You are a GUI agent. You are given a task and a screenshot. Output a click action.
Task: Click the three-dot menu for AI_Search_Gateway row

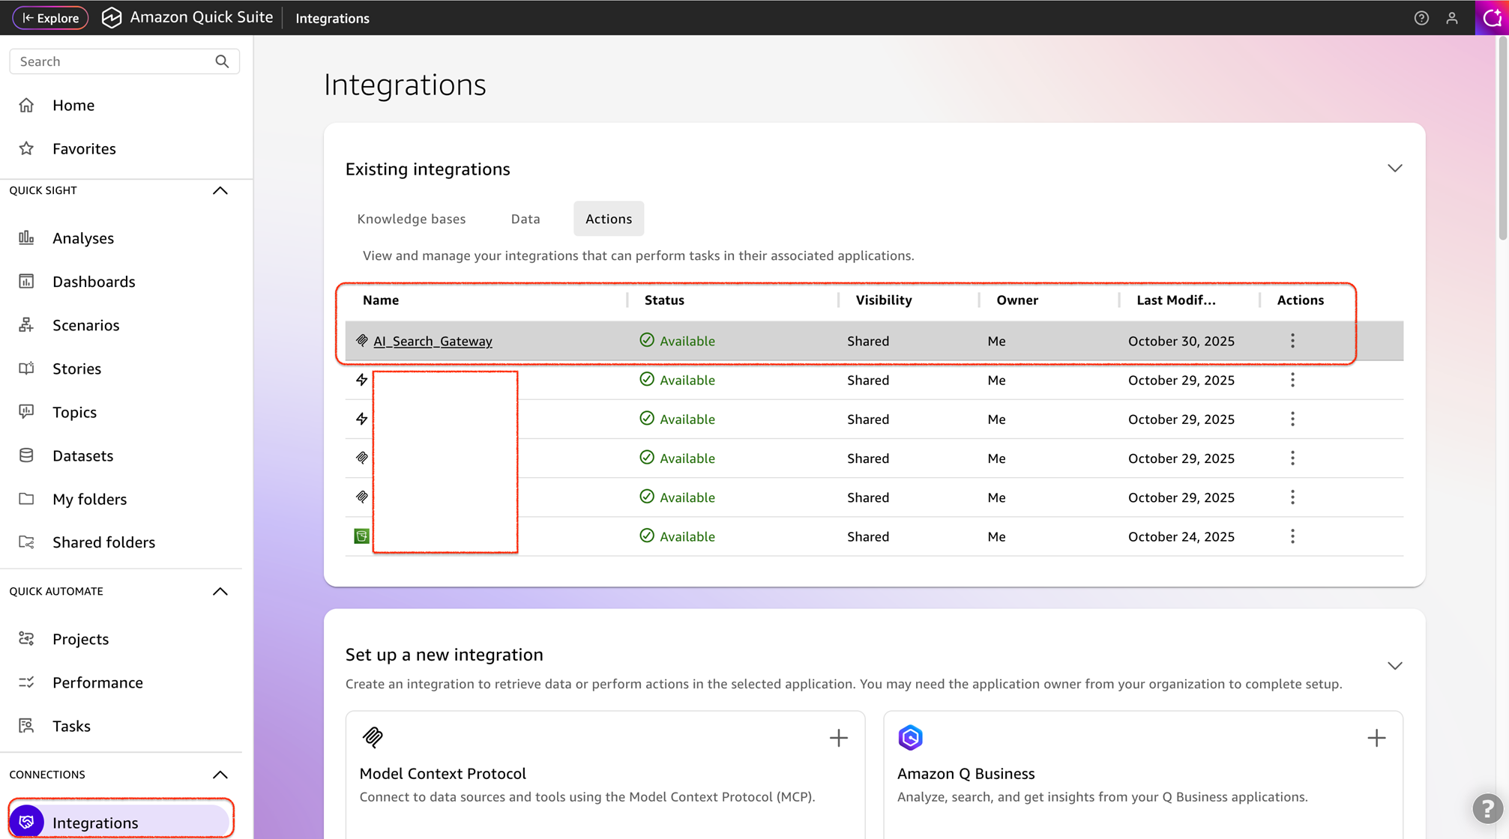pos(1292,341)
